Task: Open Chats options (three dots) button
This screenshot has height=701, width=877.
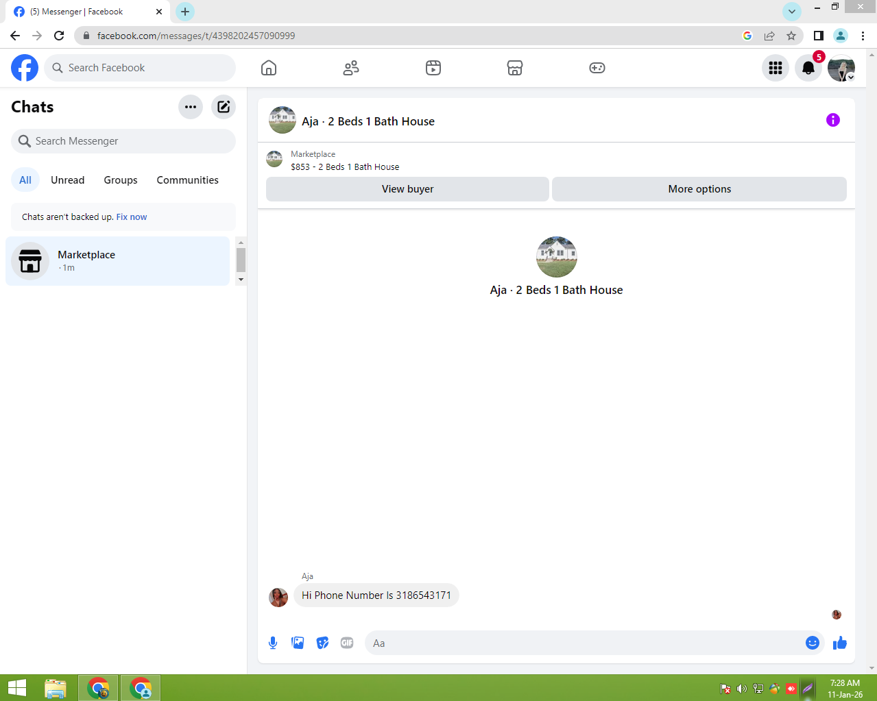Action: pos(191,107)
